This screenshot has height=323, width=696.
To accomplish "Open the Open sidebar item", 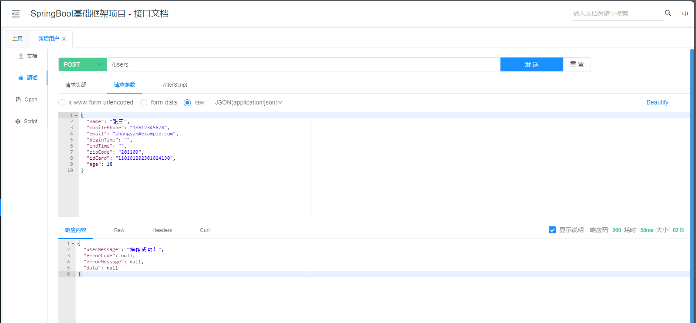I will pyautogui.click(x=27, y=100).
